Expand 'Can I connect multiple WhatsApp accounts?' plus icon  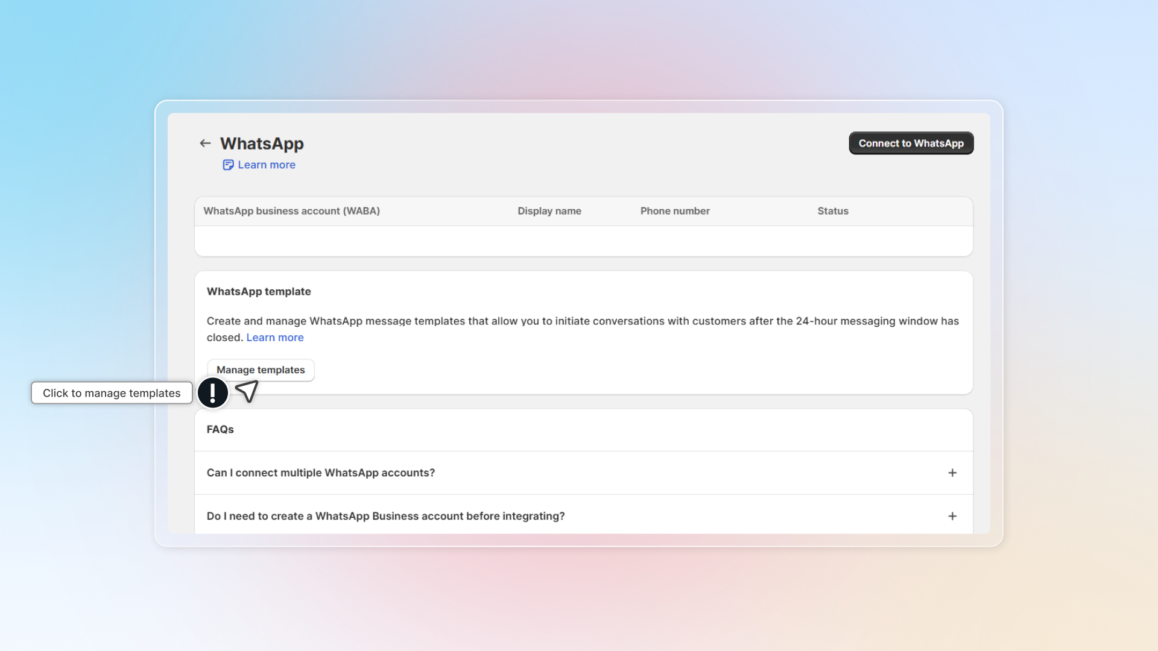[x=952, y=473]
